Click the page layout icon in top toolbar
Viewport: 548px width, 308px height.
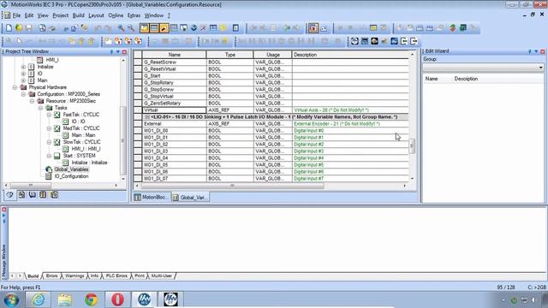(235, 28)
